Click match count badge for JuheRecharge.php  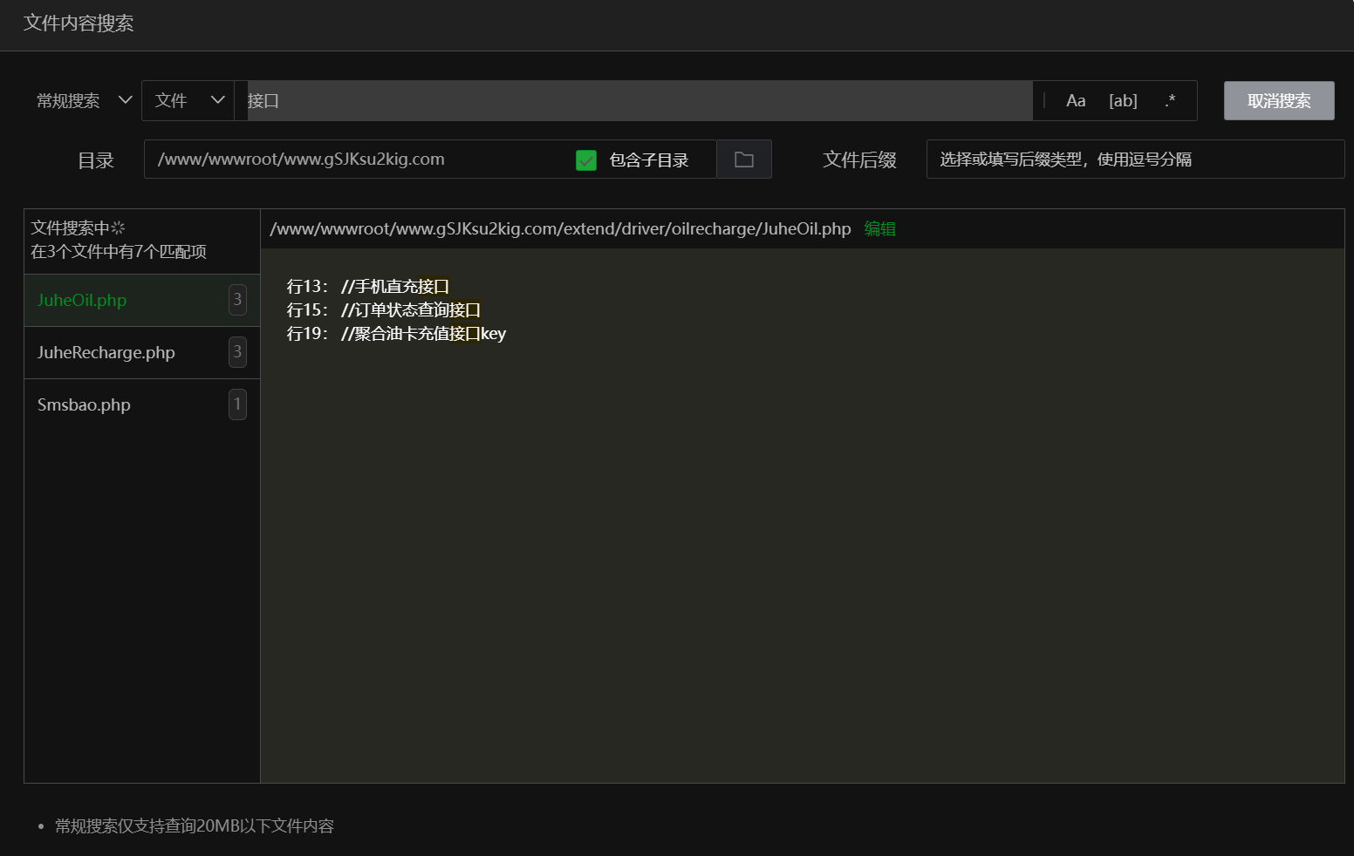tap(237, 352)
